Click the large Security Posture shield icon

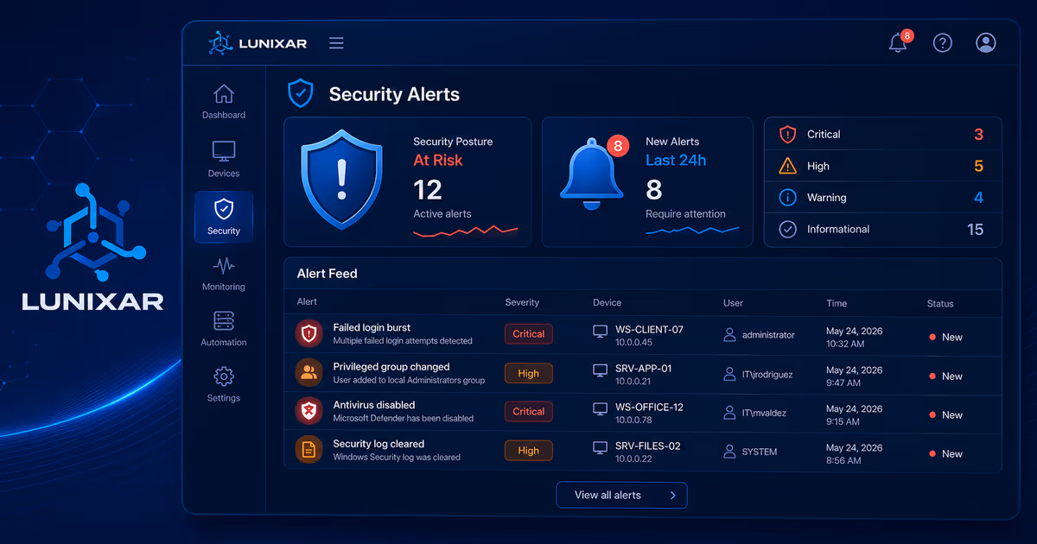pyautogui.click(x=341, y=180)
